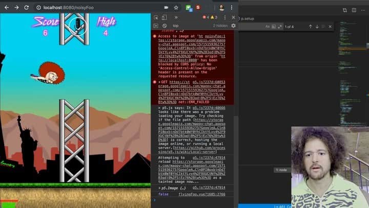Open the flyingFoo.vue?1685:2766 source link

pyautogui.click(x=202, y=194)
